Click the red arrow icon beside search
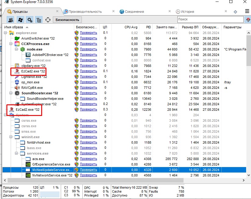The width and height of the screenshot is (251, 199). click(248, 19)
